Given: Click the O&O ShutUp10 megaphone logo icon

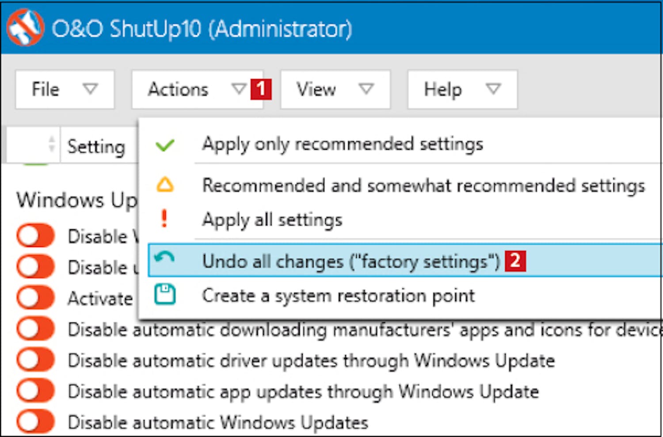Looking at the screenshot, I should point(25,28).
